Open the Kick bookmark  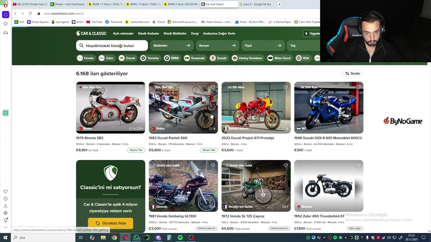click(x=20, y=22)
